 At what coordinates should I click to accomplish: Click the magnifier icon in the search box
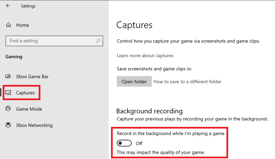(x=98, y=41)
